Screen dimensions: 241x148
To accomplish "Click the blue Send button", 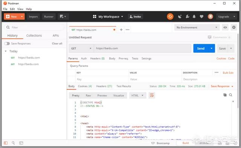I will 201,49.
